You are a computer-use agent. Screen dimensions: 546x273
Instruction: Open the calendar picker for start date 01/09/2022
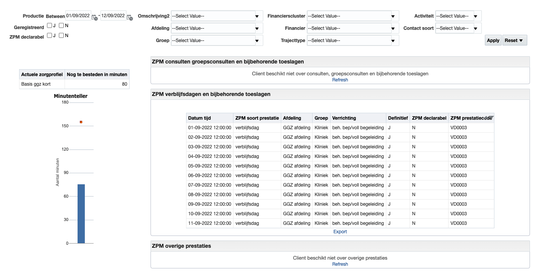(x=94, y=17)
